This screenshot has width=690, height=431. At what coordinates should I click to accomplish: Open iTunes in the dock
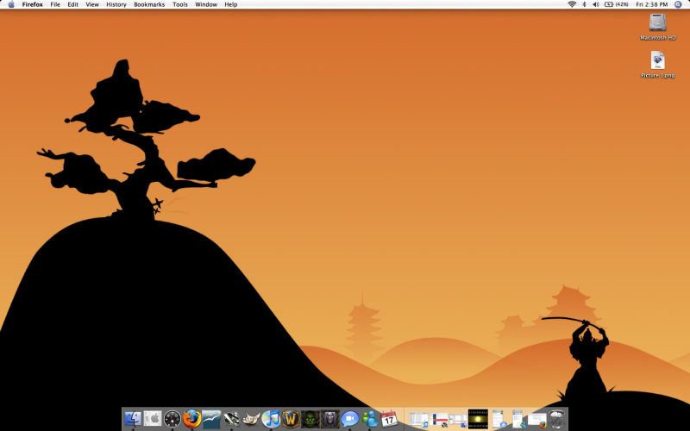pos(271,419)
